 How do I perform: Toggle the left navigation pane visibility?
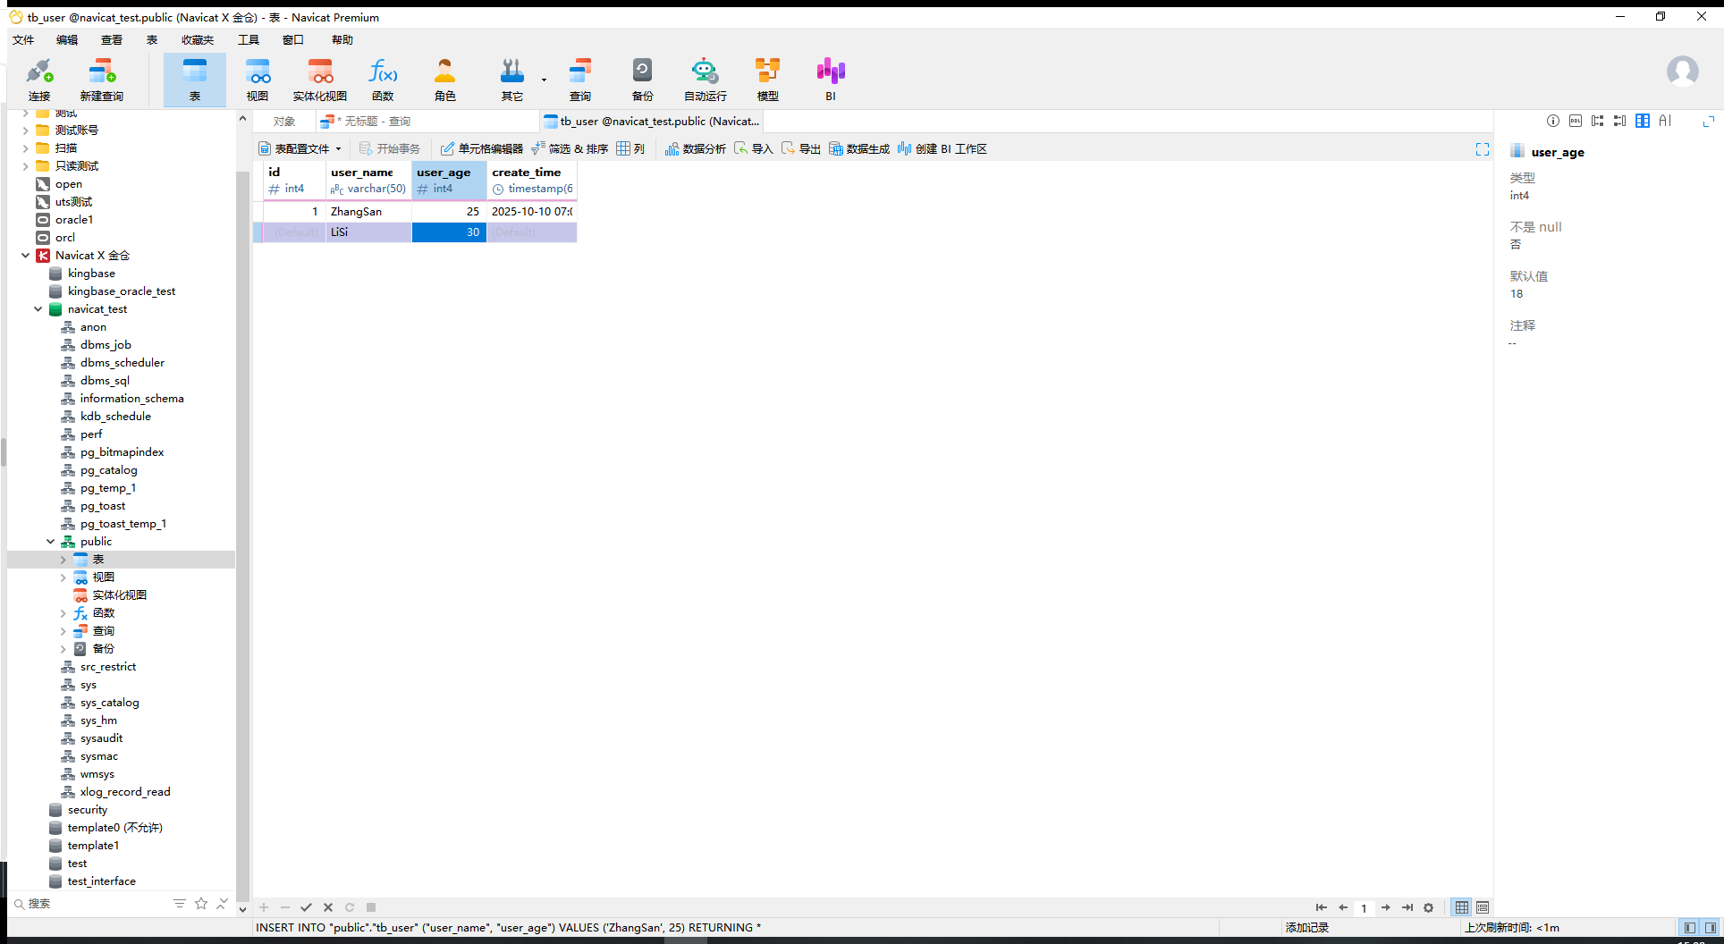(x=1690, y=928)
